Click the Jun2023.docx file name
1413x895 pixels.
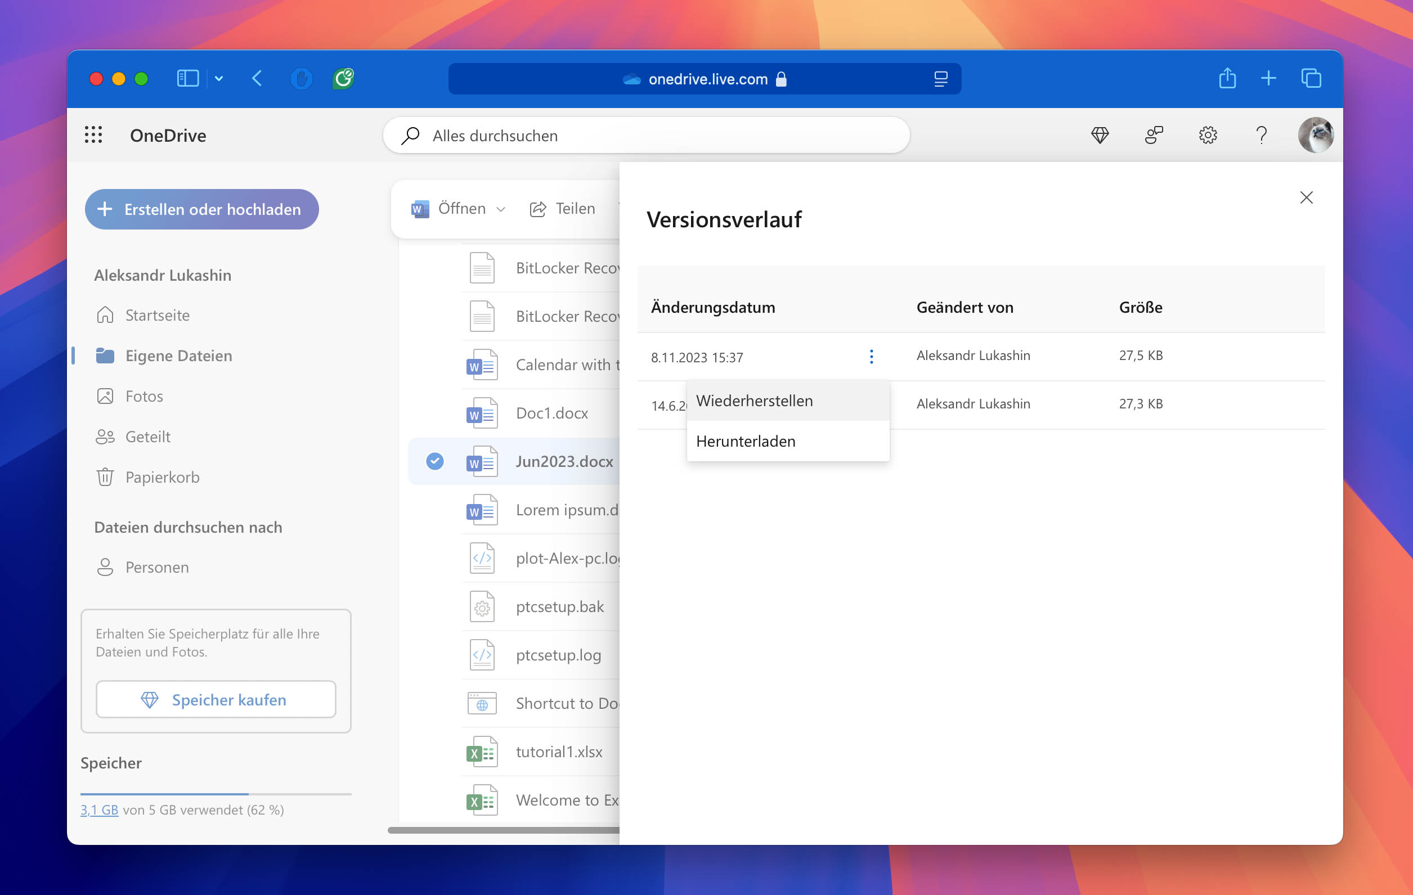[564, 461]
